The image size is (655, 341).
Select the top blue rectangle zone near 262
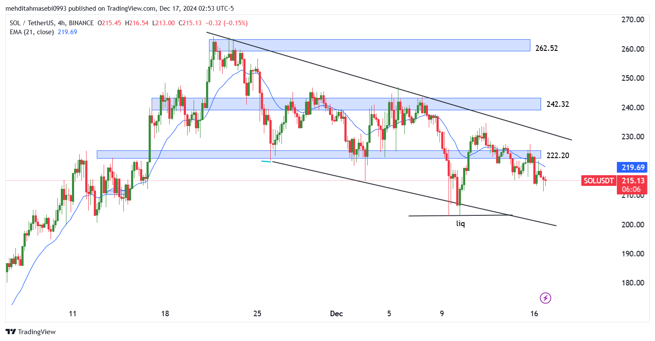[x=370, y=45]
